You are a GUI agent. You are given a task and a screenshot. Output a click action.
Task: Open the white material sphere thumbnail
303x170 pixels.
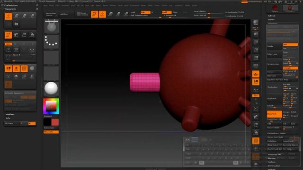[51, 88]
